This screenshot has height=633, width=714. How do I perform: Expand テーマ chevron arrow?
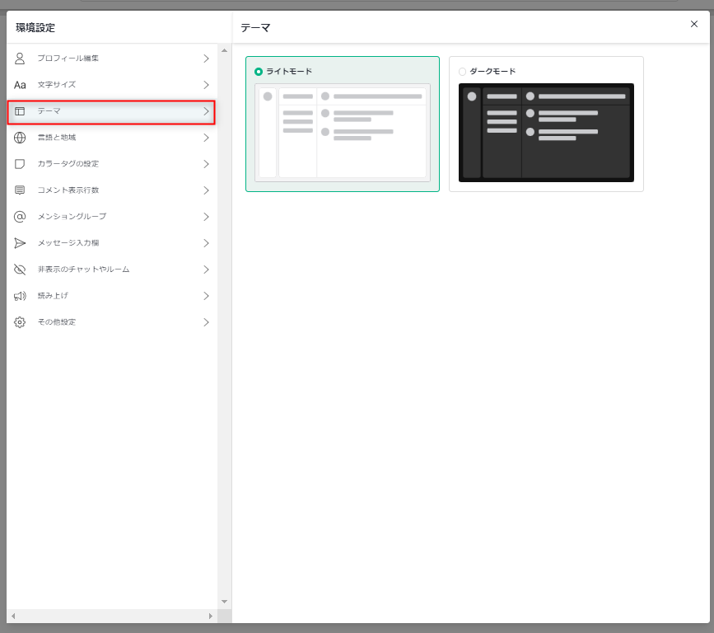pyautogui.click(x=206, y=111)
